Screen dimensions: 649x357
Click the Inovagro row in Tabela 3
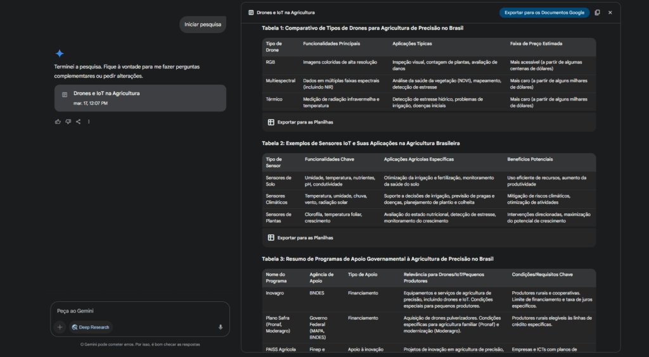click(276, 293)
